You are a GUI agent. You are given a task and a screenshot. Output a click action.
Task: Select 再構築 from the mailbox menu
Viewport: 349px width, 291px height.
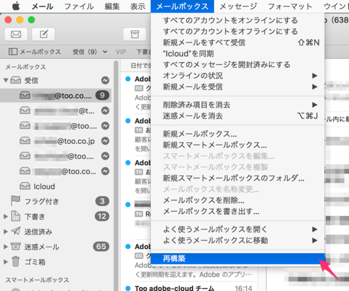174,258
